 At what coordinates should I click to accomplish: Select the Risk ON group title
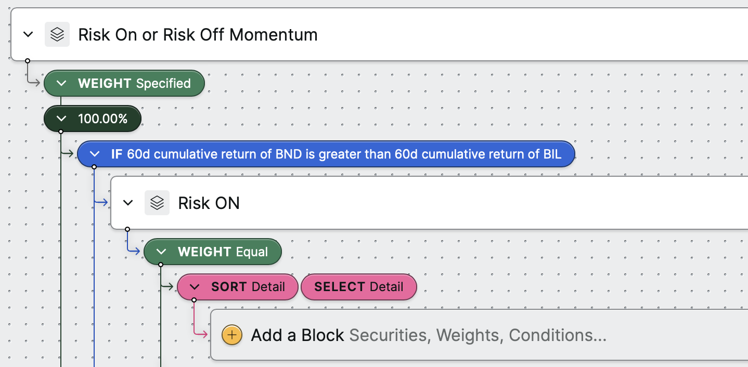pos(209,203)
